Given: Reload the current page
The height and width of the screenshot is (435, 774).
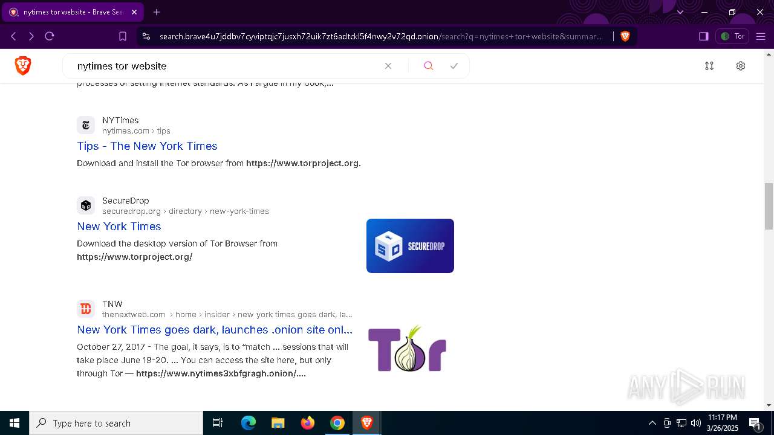Looking at the screenshot, I should pyautogui.click(x=50, y=36).
